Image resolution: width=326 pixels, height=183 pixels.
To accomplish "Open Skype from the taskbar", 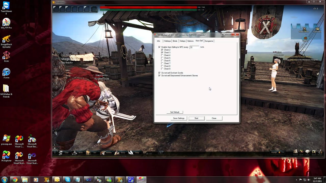I will click(67, 180).
